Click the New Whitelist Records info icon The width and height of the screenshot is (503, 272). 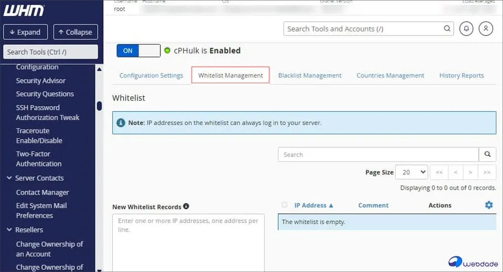click(186, 206)
